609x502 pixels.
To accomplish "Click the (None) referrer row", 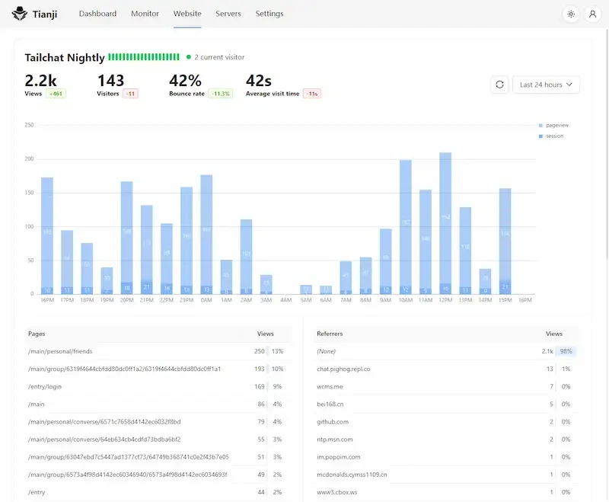I will click(446, 351).
